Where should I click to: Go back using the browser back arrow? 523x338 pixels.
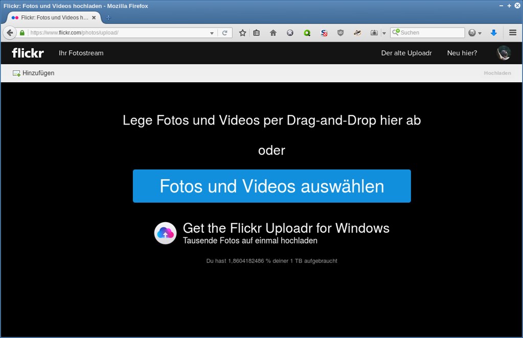coord(10,33)
